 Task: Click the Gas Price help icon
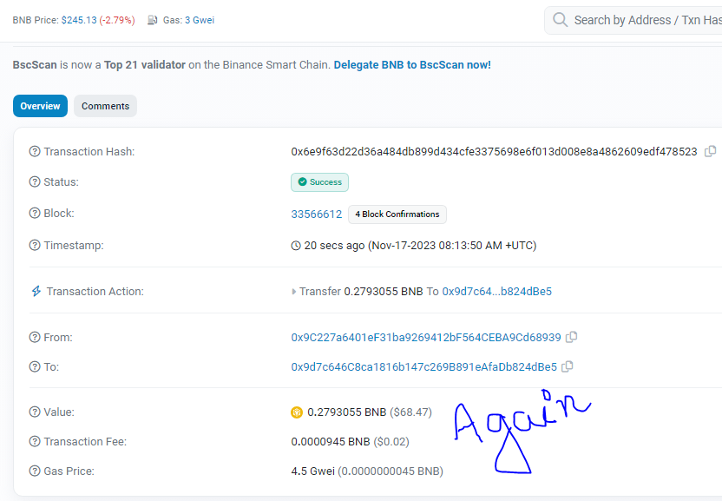35,471
